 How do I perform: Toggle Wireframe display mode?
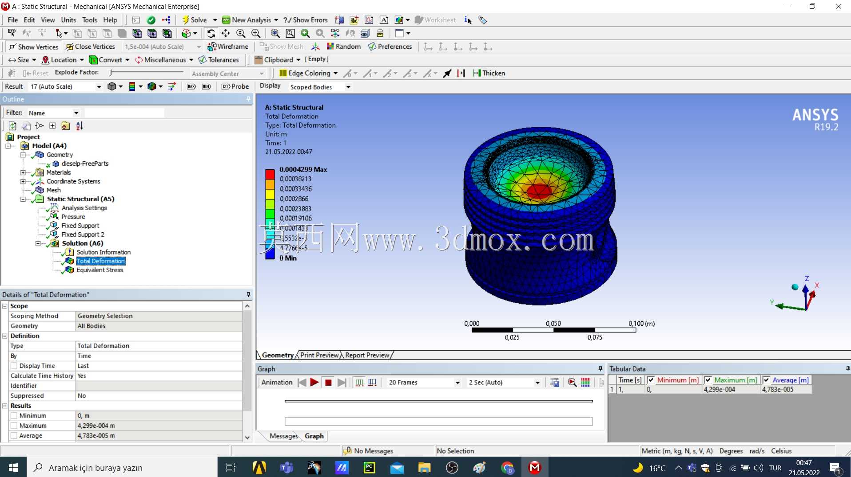coord(228,47)
